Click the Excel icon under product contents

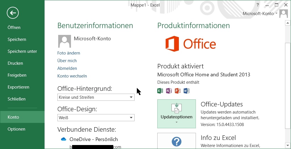coord(160,91)
